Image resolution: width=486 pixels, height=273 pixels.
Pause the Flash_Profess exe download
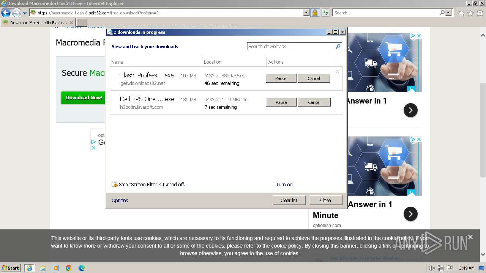(x=281, y=78)
